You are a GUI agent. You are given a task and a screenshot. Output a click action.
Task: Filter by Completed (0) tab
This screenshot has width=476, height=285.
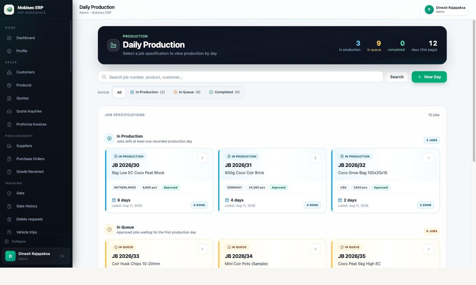pos(224,92)
